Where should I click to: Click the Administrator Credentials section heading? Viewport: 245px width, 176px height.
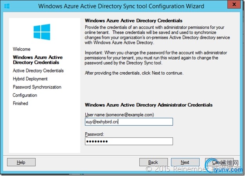149,105
